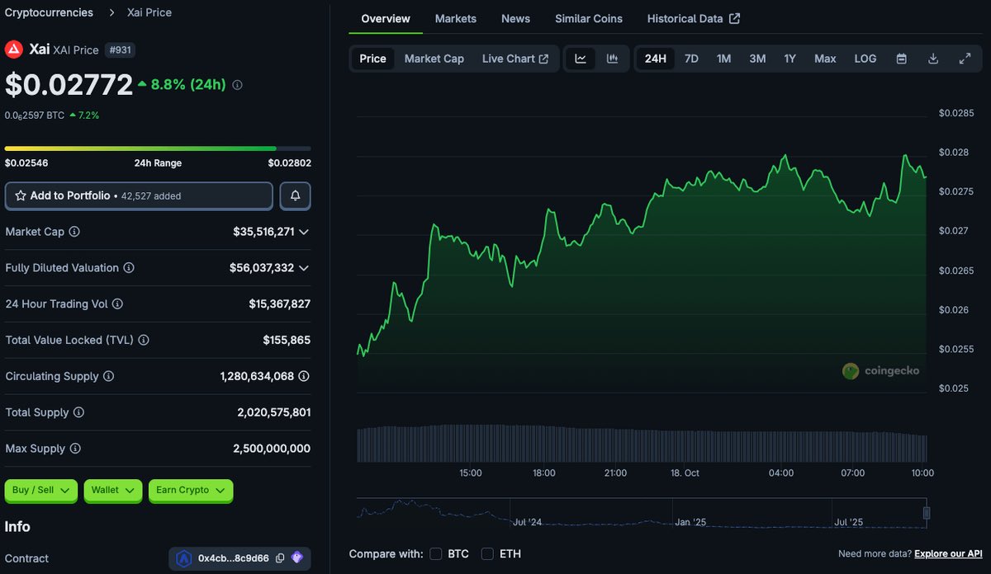Click the chart range navigator handle
The image size is (991, 574).
click(927, 513)
